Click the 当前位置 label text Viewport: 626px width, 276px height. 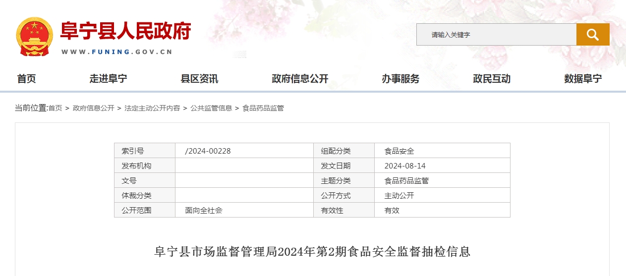[x=31, y=108]
